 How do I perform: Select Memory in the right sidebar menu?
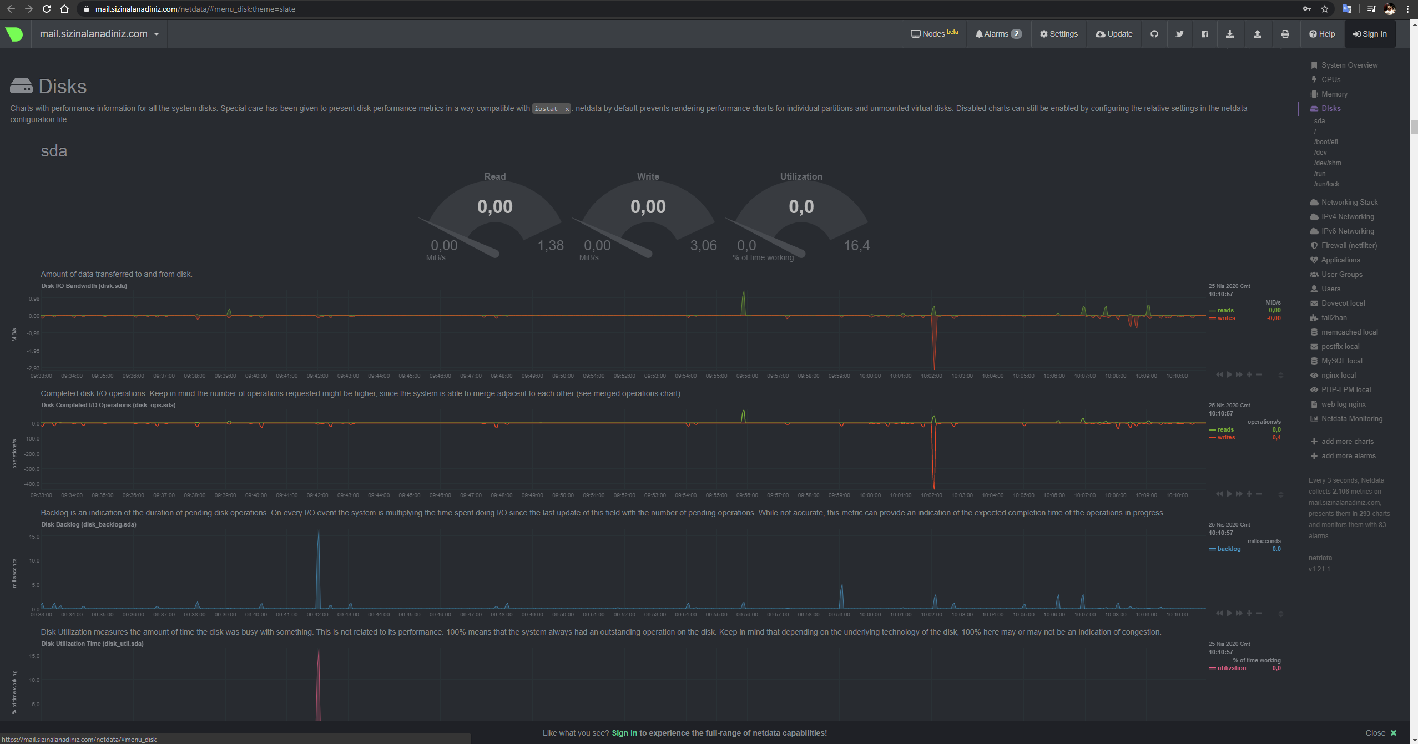click(1334, 94)
